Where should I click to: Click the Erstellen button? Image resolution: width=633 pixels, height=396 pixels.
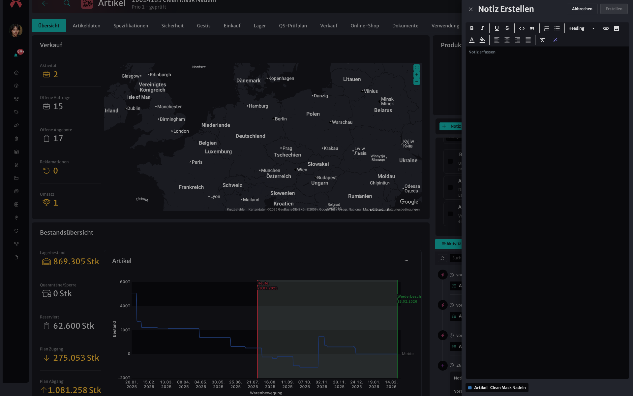click(x=614, y=9)
